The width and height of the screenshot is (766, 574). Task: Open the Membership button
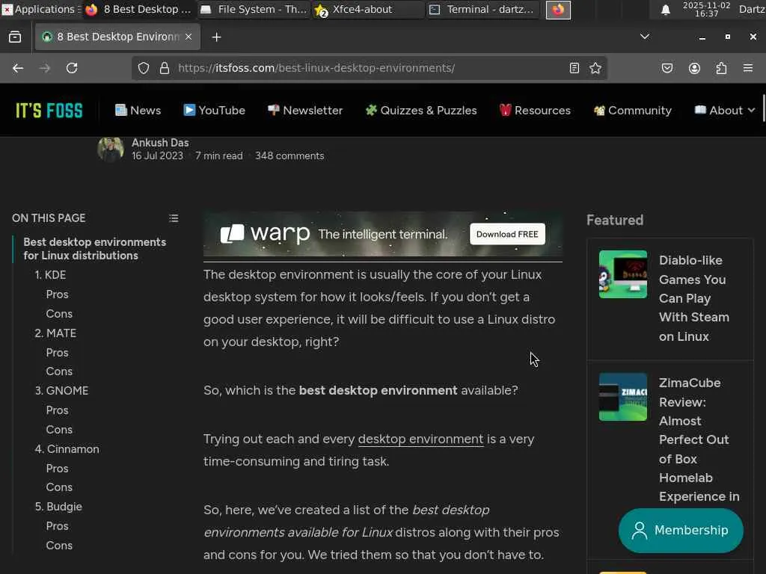[681, 530]
